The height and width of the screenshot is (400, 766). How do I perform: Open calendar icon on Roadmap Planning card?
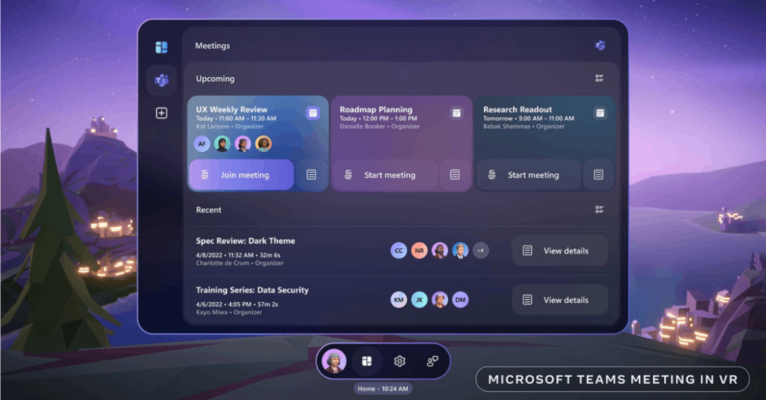tap(456, 113)
